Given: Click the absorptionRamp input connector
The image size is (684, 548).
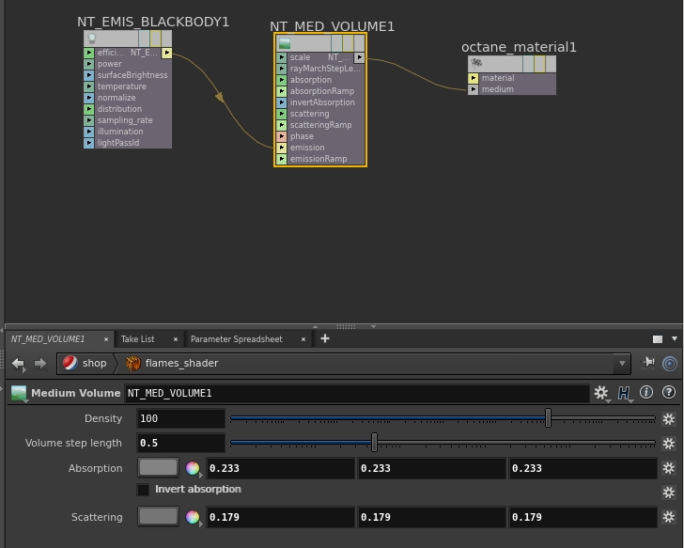Looking at the screenshot, I should click(x=281, y=91).
